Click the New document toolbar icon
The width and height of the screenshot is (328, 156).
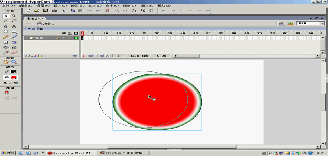[29, 11]
